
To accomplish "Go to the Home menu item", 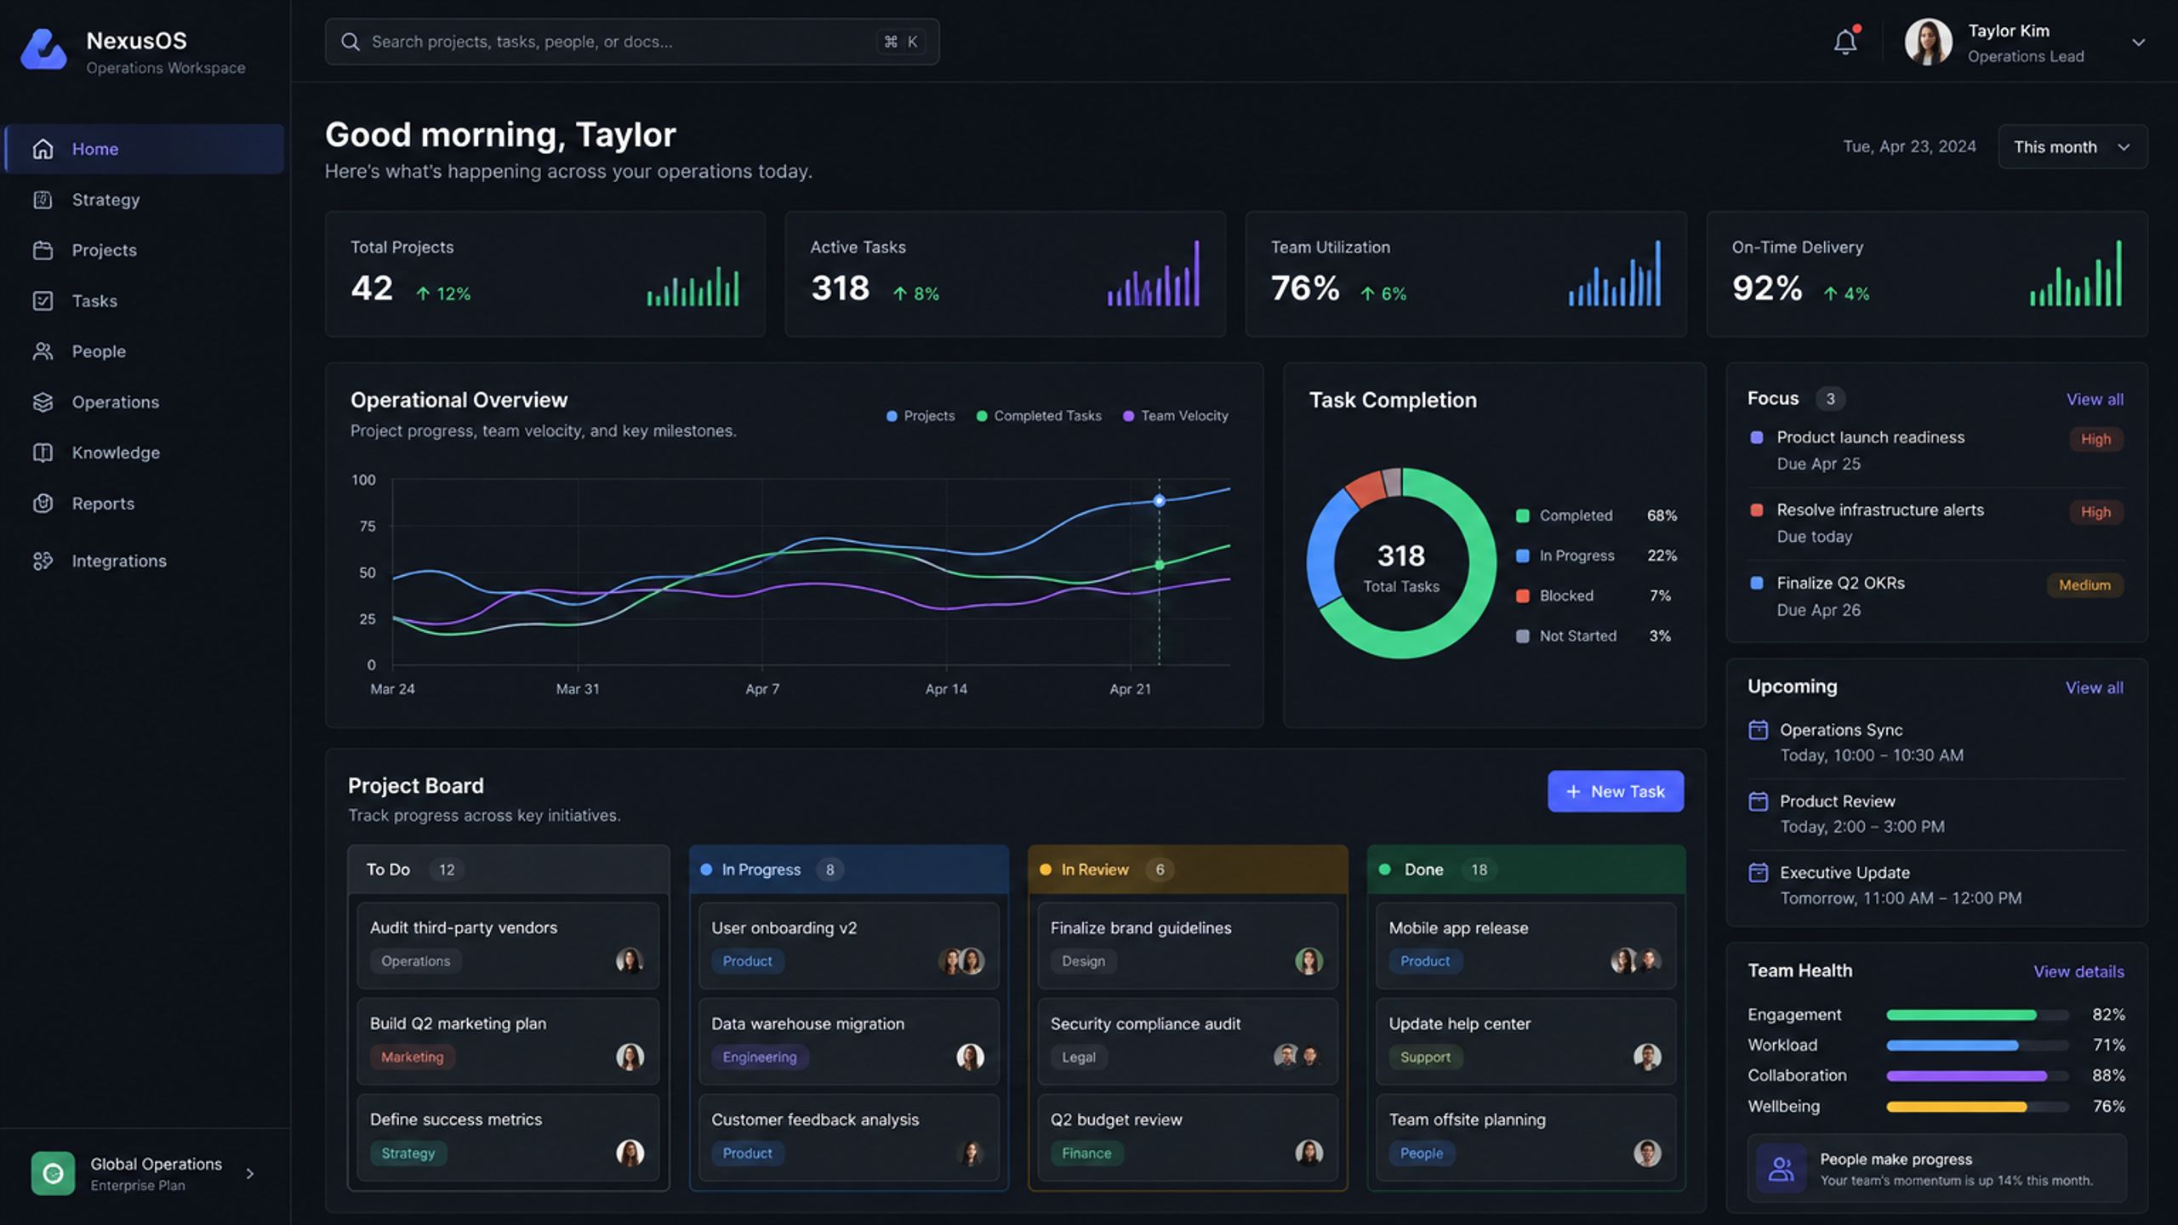I will click(145, 149).
